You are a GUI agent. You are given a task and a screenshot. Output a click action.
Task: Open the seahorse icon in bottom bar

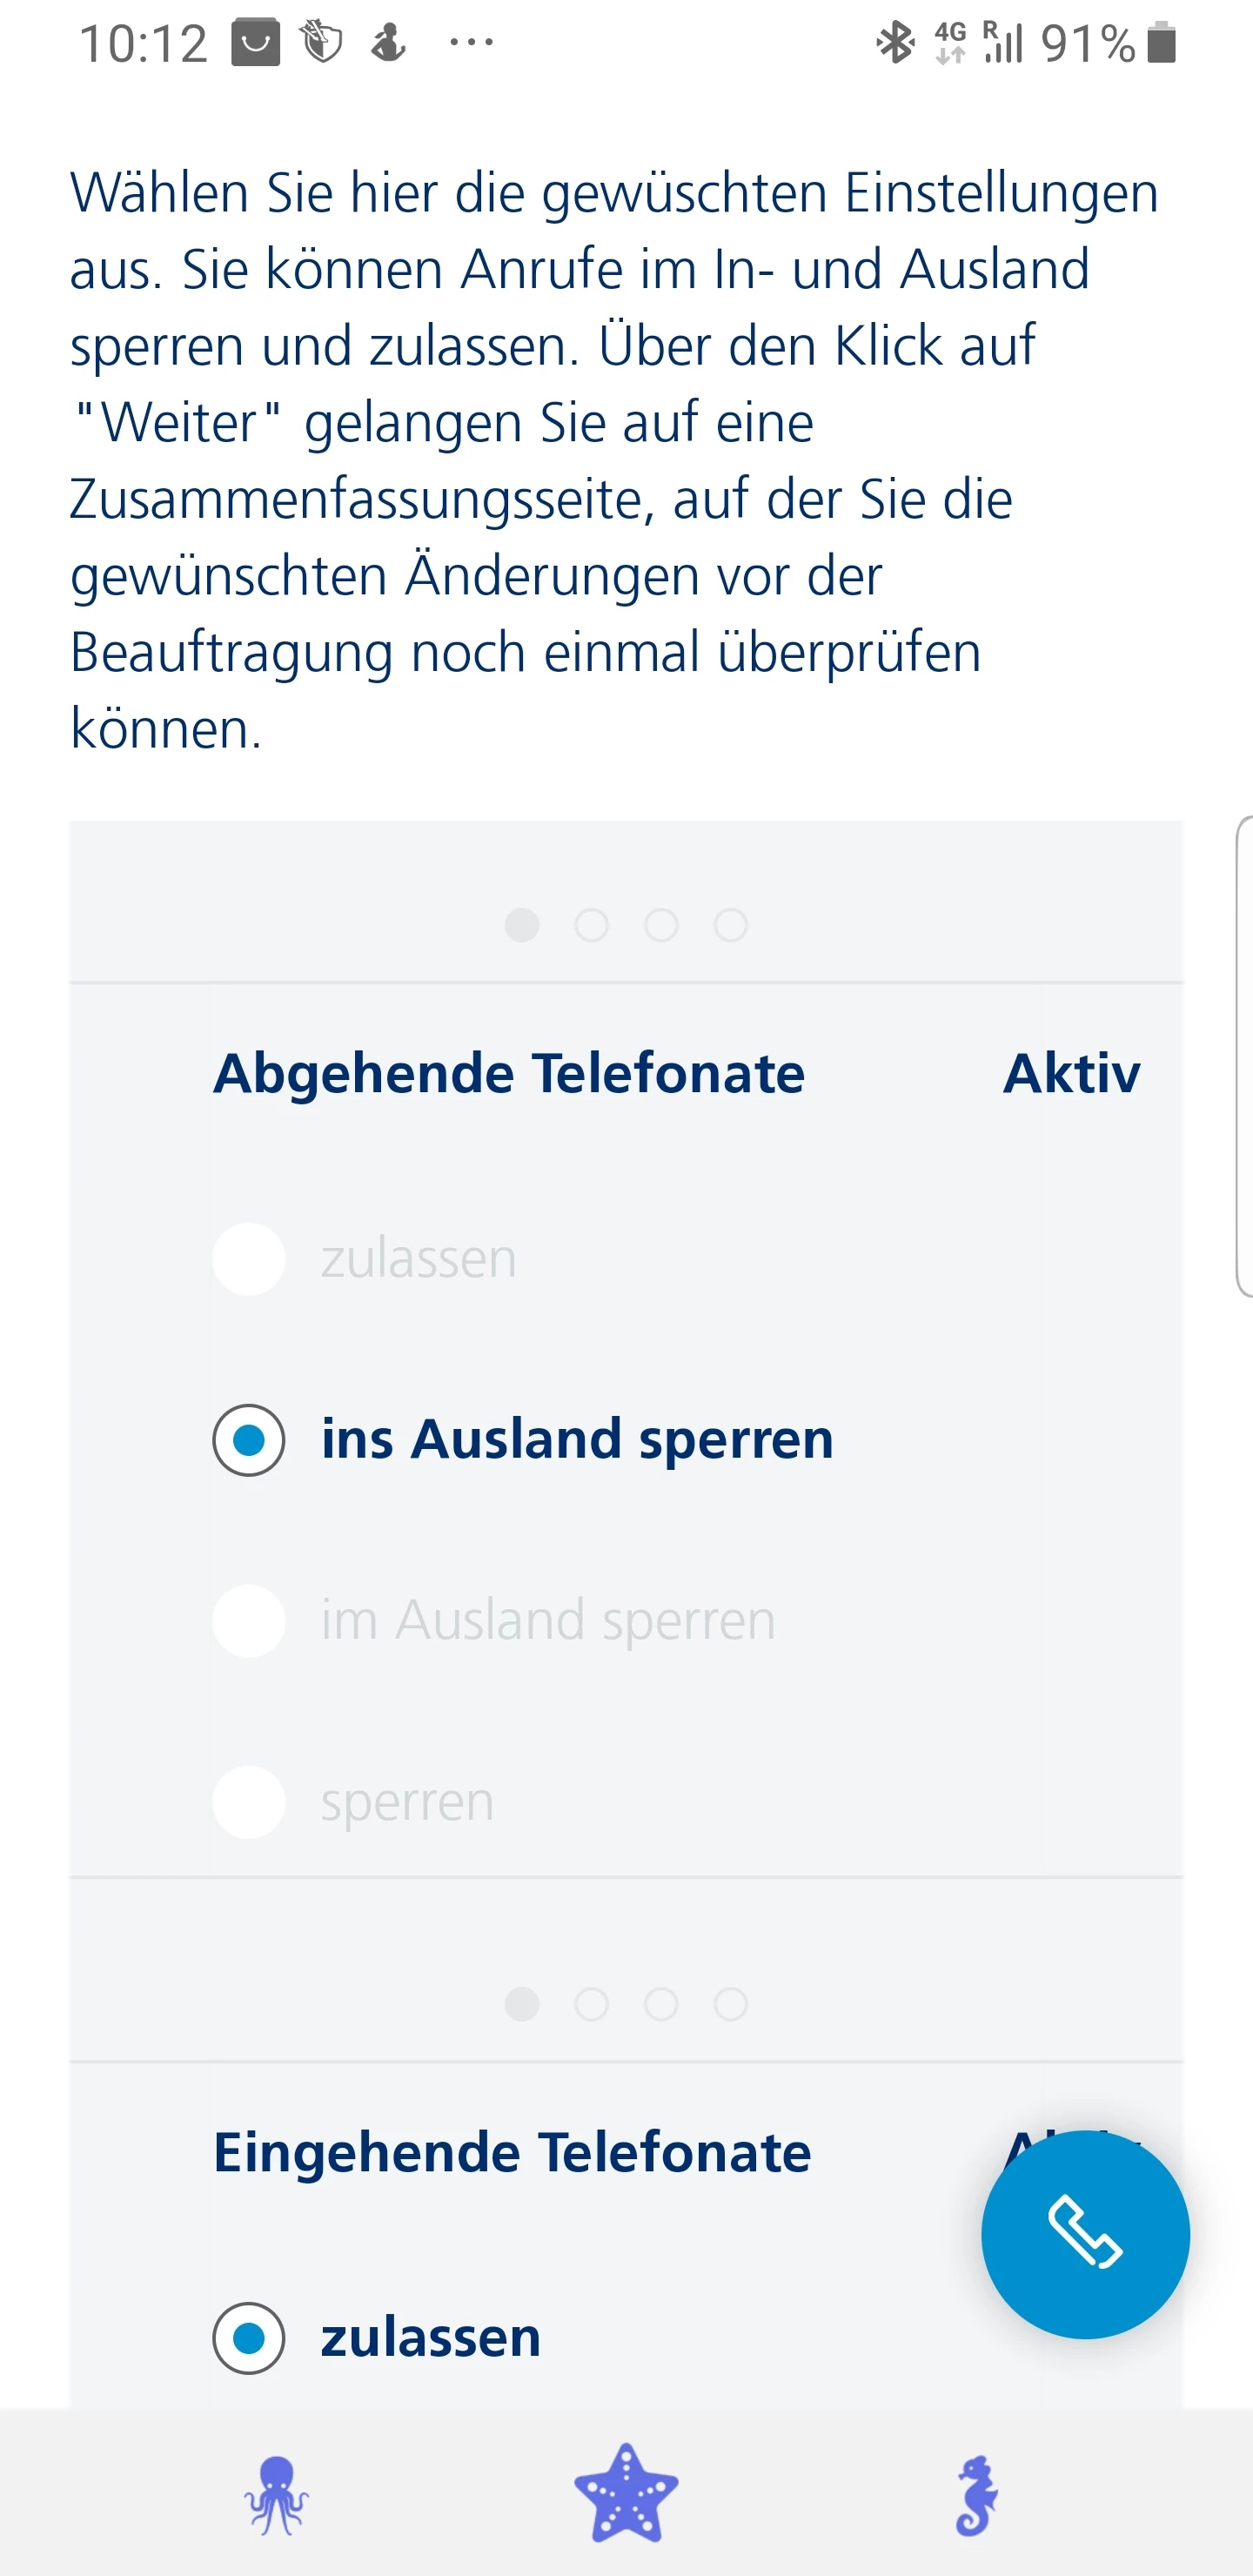976,2495
